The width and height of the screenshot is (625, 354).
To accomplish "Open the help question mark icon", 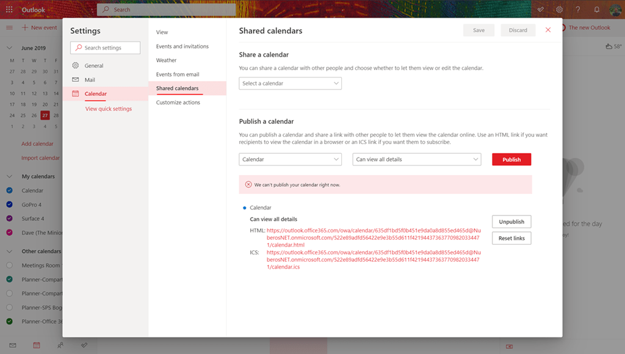I will point(578,10).
